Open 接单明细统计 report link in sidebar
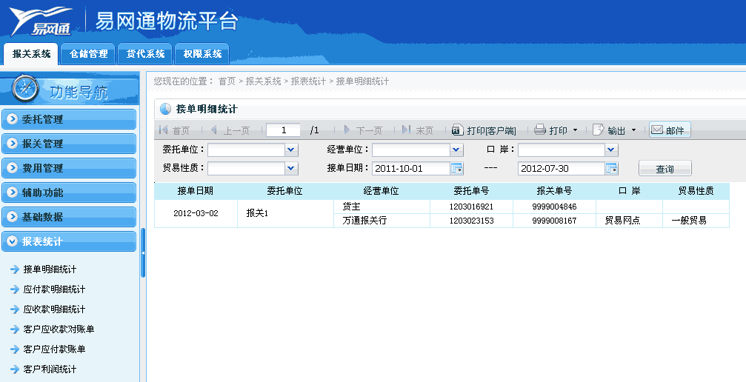746x382 pixels. point(50,269)
